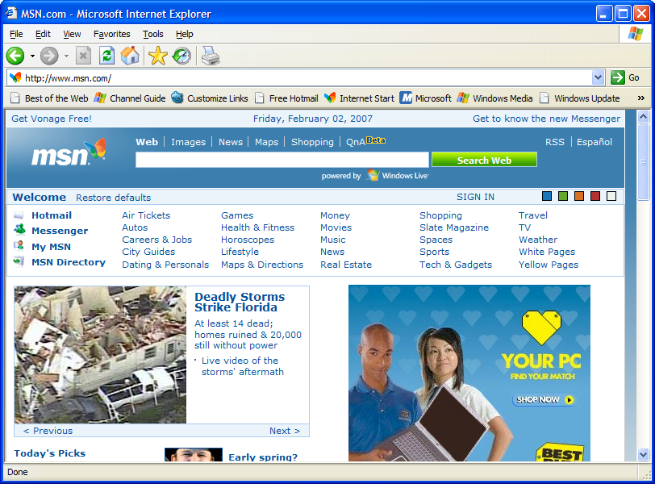655x484 pixels.
Task: Expand the Back button history dropdown
Action: coord(32,56)
